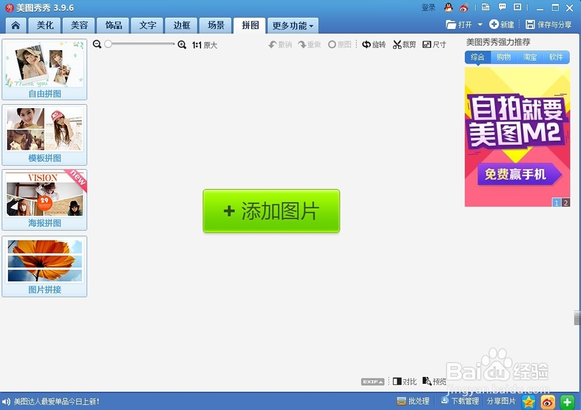Image resolution: width=581 pixels, height=410 pixels.
Task: Open 批处理 batch processing
Action: [413, 401]
